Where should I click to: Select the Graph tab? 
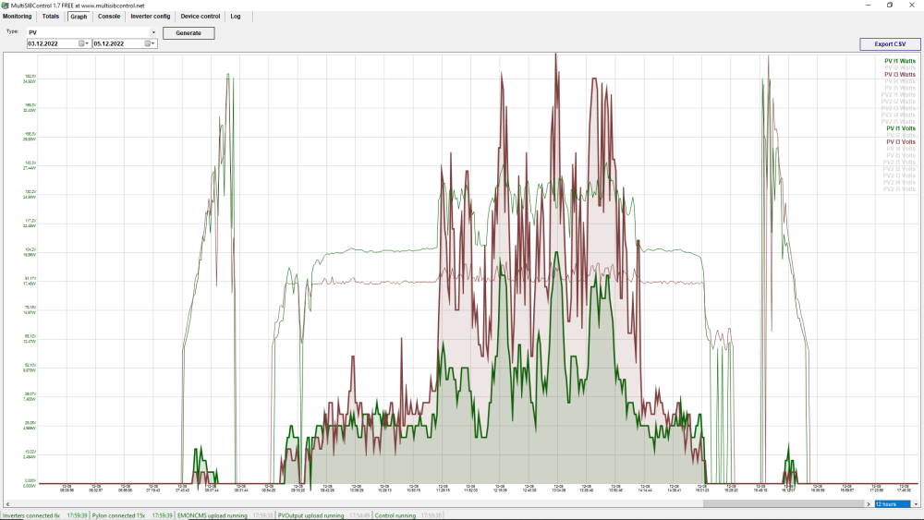pos(79,17)
